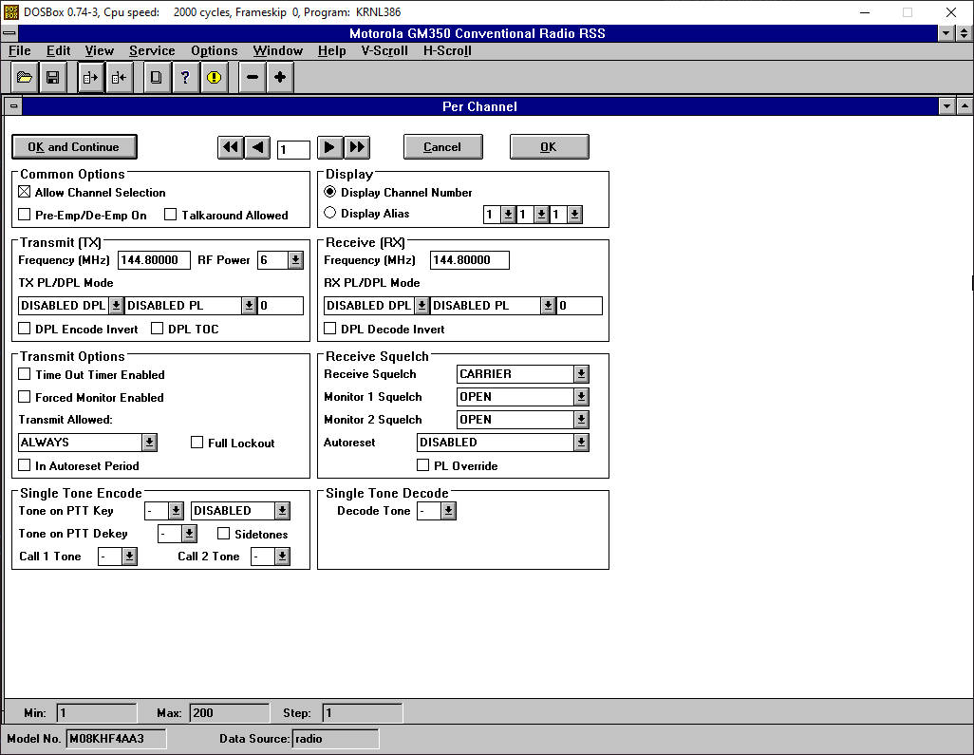This screenshot has width=974, height=755.
Task: Open the Options menu
Action: pos(215,51)
